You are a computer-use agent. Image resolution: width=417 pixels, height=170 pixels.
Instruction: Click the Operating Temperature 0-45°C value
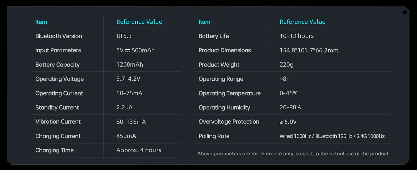[x=289, y=93]
